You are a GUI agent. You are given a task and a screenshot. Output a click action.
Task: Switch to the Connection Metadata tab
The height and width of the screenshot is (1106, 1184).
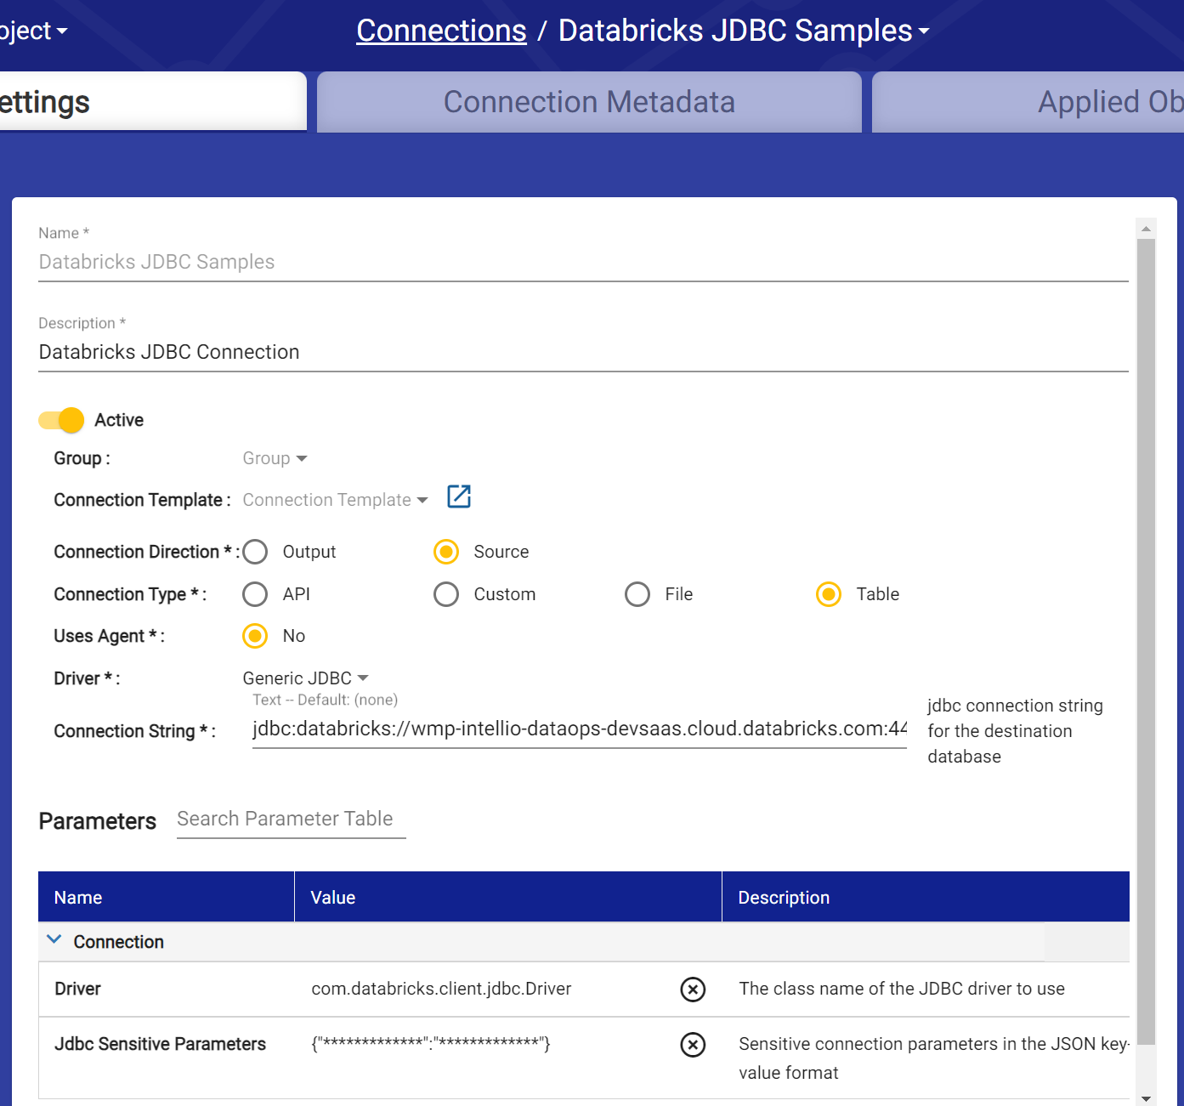tap(589, 102)
